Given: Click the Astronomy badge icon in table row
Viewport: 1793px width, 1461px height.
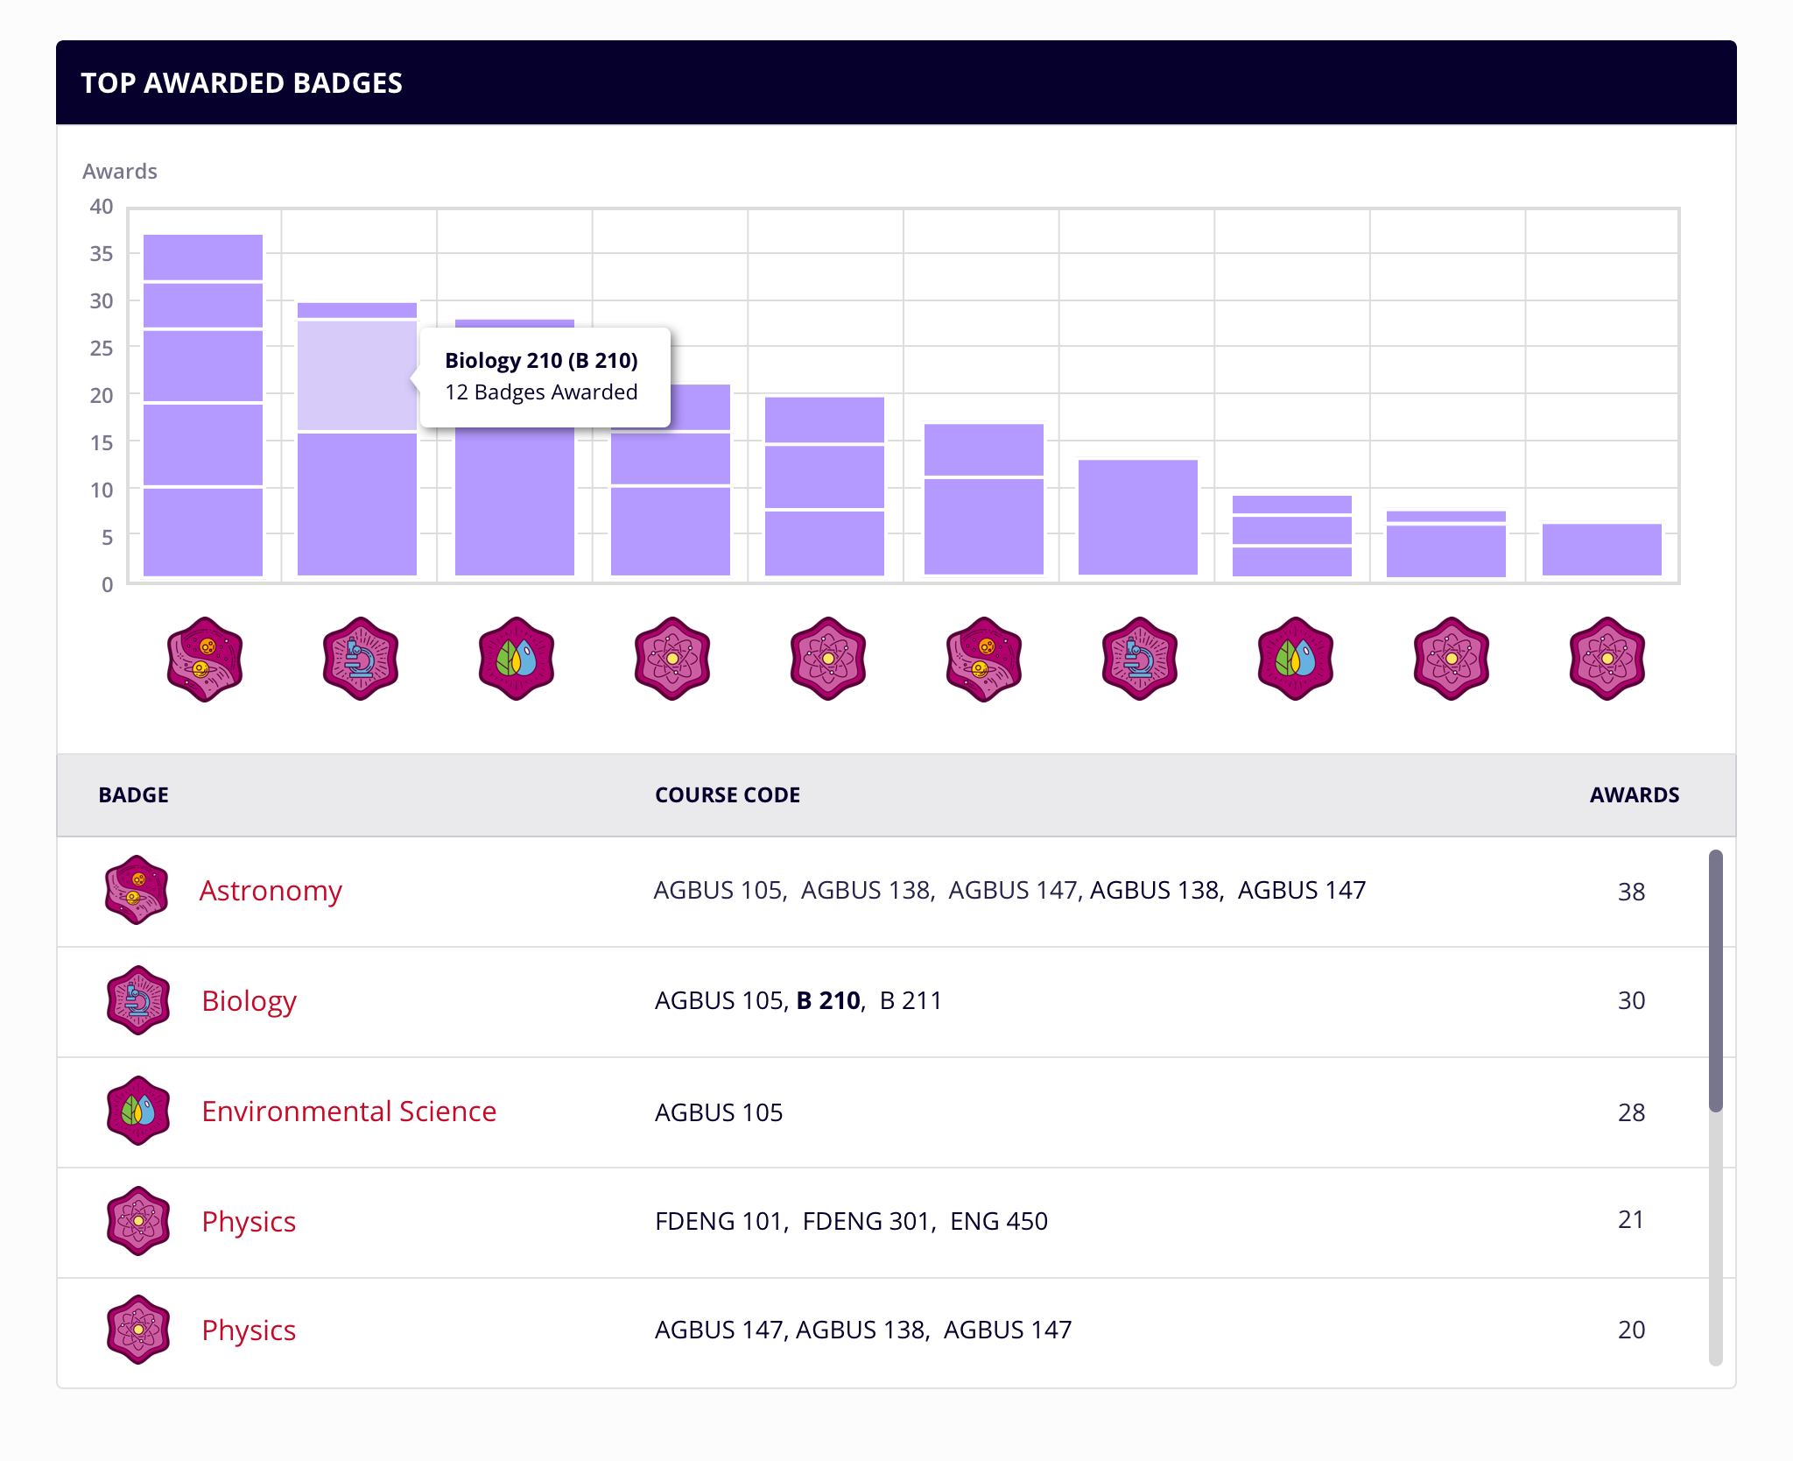Looking at the screenshot, I should pyautogui.click(x=137, y=890).
